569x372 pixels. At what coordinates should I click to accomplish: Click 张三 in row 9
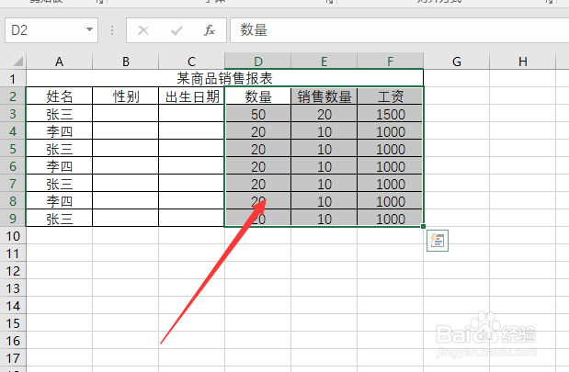click(59, 219)
